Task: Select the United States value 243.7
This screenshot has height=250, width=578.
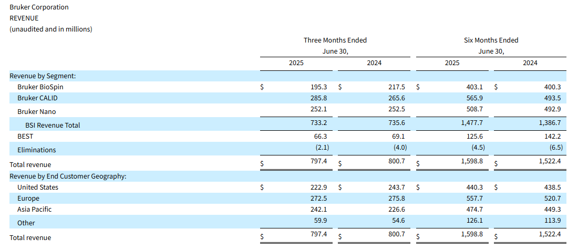Action: click(397, 187)
